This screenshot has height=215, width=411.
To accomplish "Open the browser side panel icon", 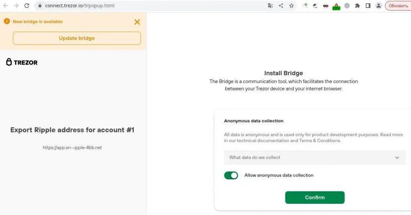I will [368, 6].
